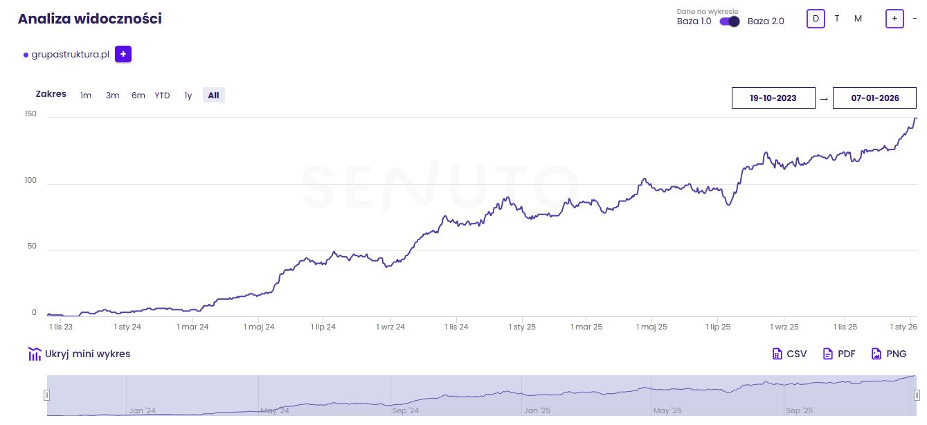This screenshot has height=425, width=927.
Task: Export the chart as PDF
Action: [838, 354]
